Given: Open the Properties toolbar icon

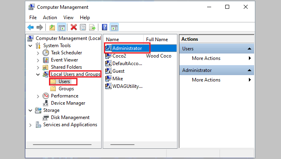Looking at the screenshot, I should coord(83,27).
